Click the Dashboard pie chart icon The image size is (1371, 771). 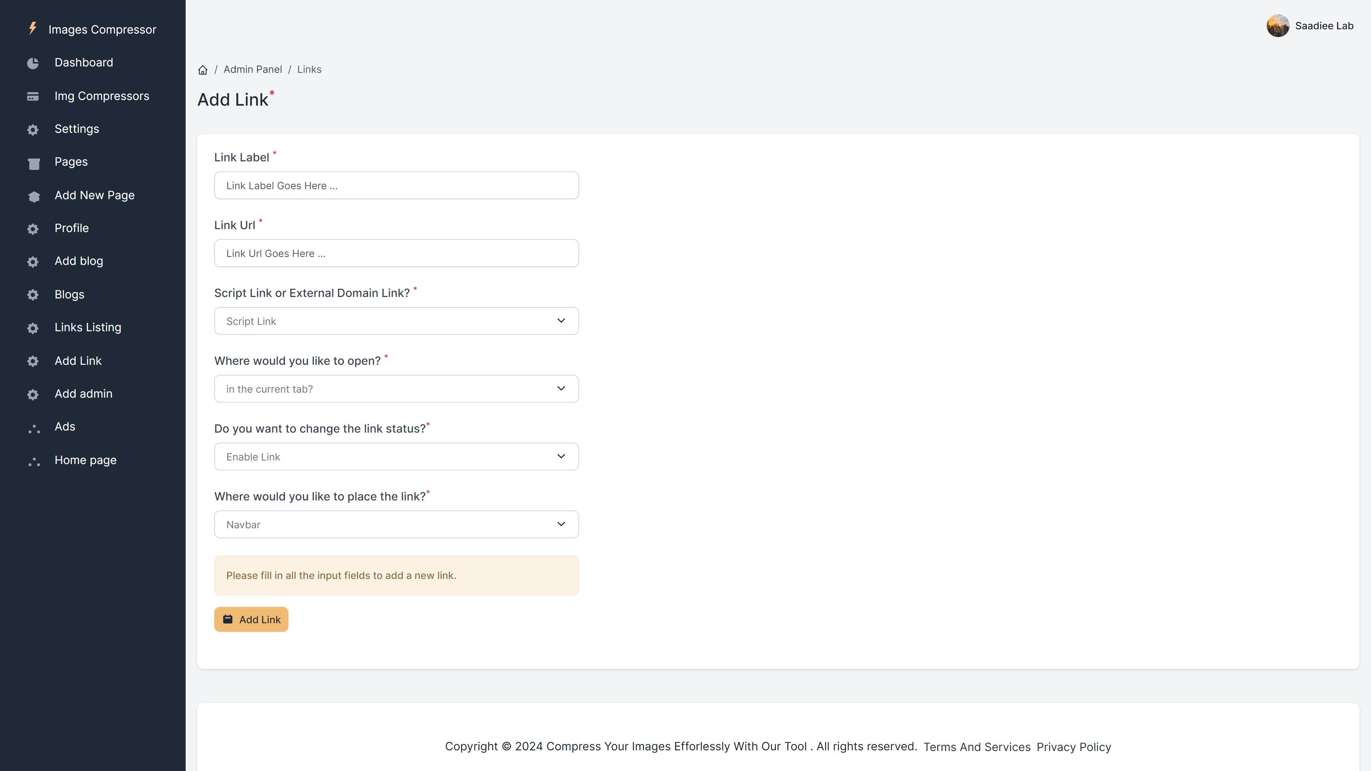click(x=33, y=63)
